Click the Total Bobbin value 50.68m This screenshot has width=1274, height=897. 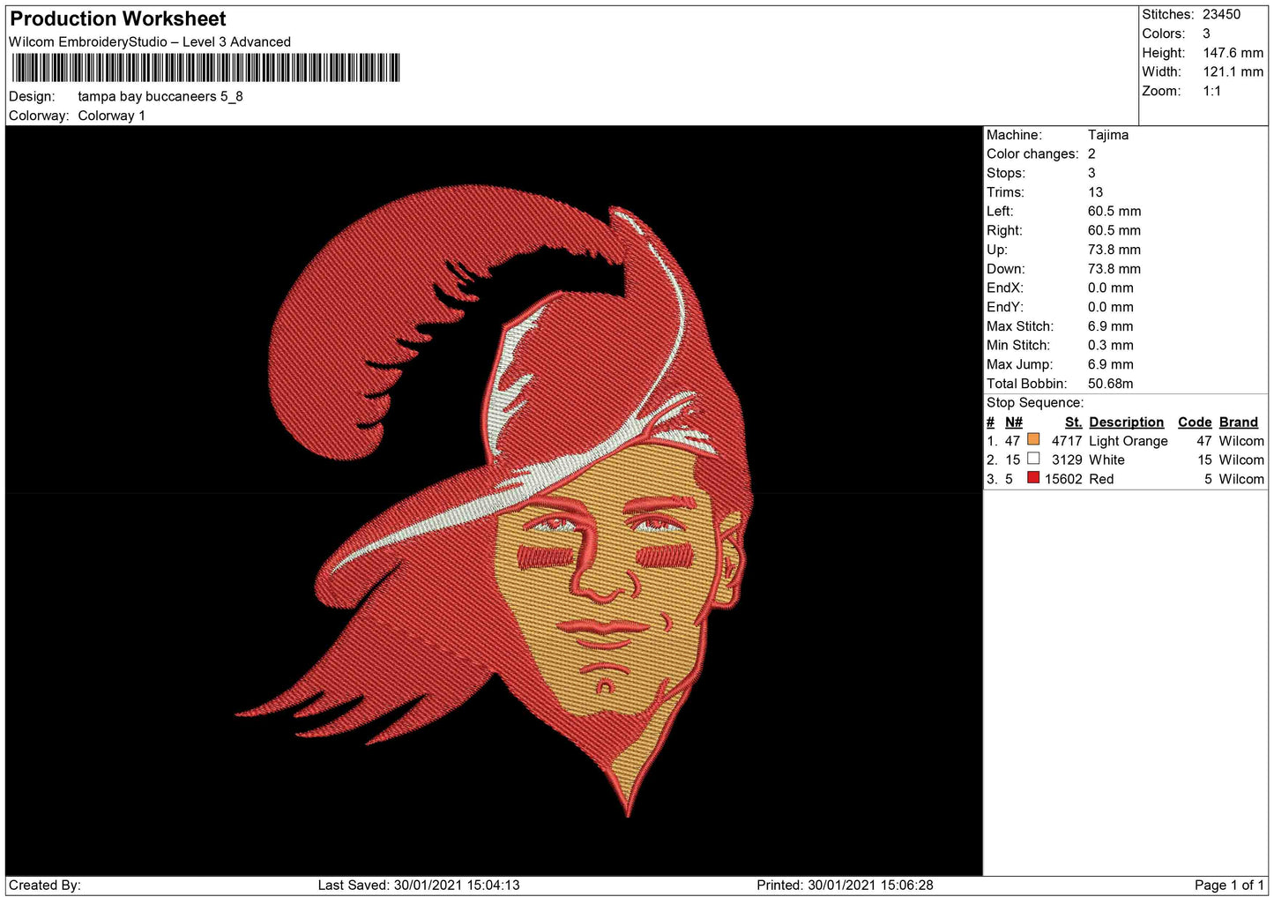coord(1110,384)
